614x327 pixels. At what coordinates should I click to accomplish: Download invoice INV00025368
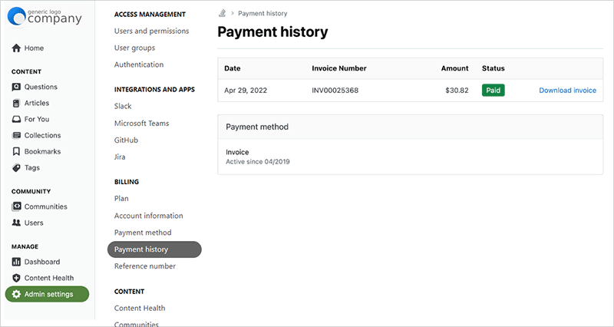pyautogui.click(x=567, y=90)
